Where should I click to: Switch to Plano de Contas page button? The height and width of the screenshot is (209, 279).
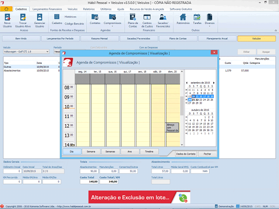[x=178, y=39]
